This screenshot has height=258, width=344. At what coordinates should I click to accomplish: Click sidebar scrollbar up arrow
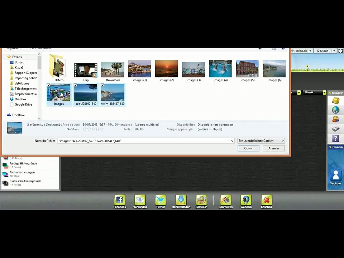coord(39,54)
